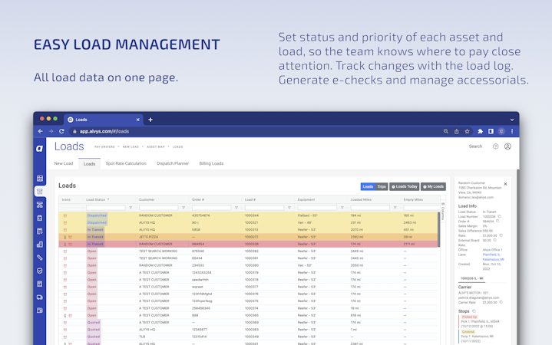This screenshot has height=345, width=552.
Task: Click the Alvys logo icon in sidebar
Action: [x=39, y=149]
